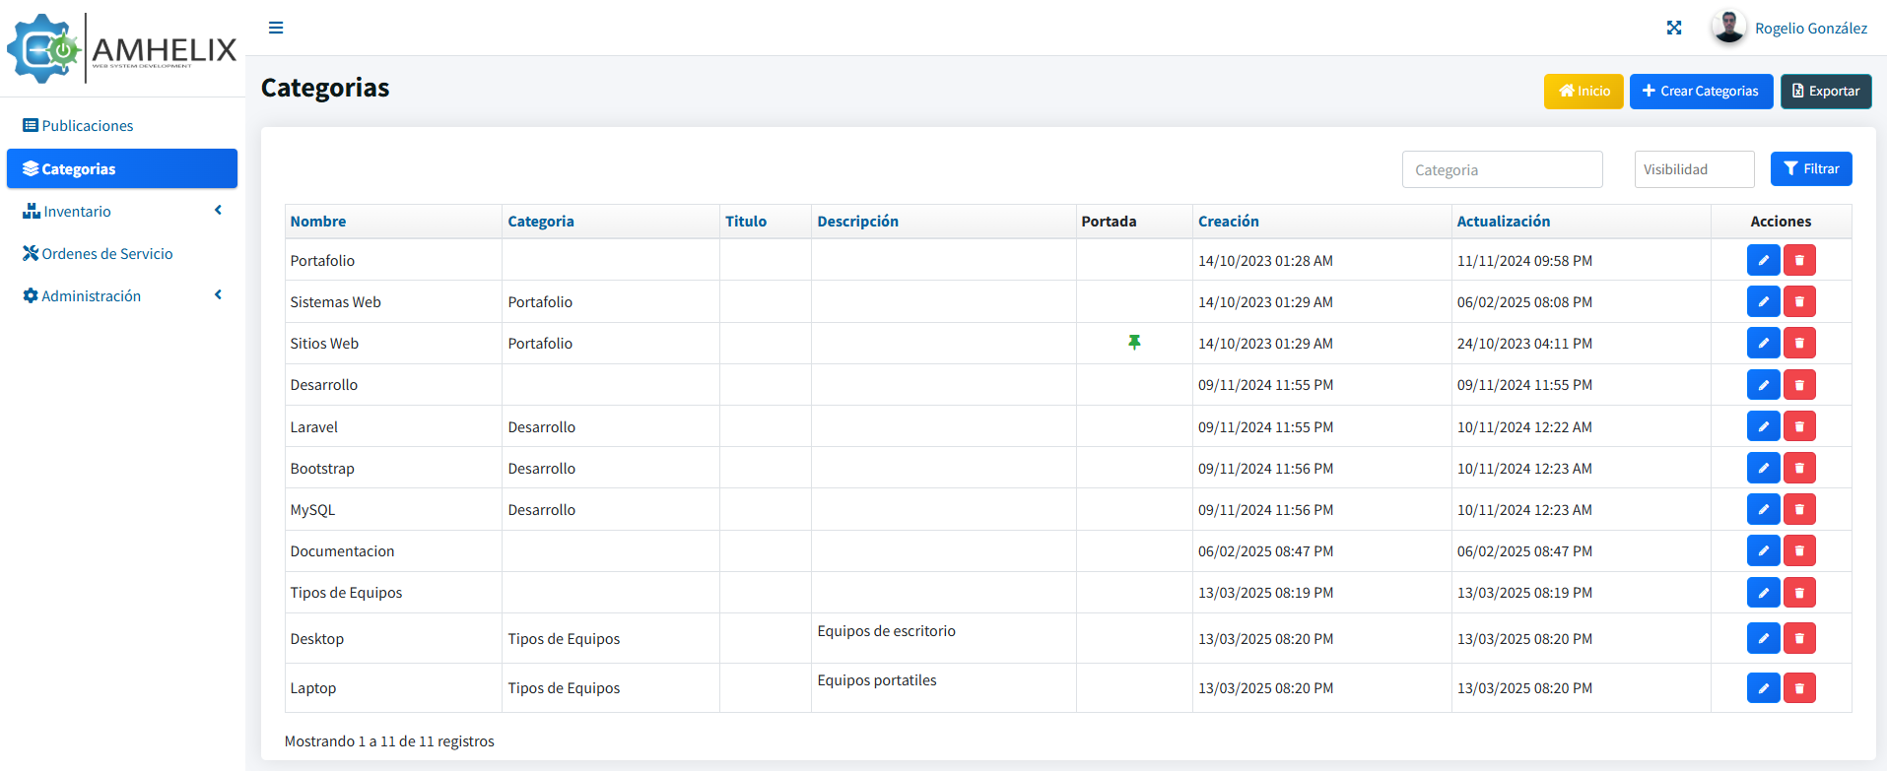The image size is (1887, 771).
Task: Apply filters with the Filtrar button
Action: coord(1810,168)
